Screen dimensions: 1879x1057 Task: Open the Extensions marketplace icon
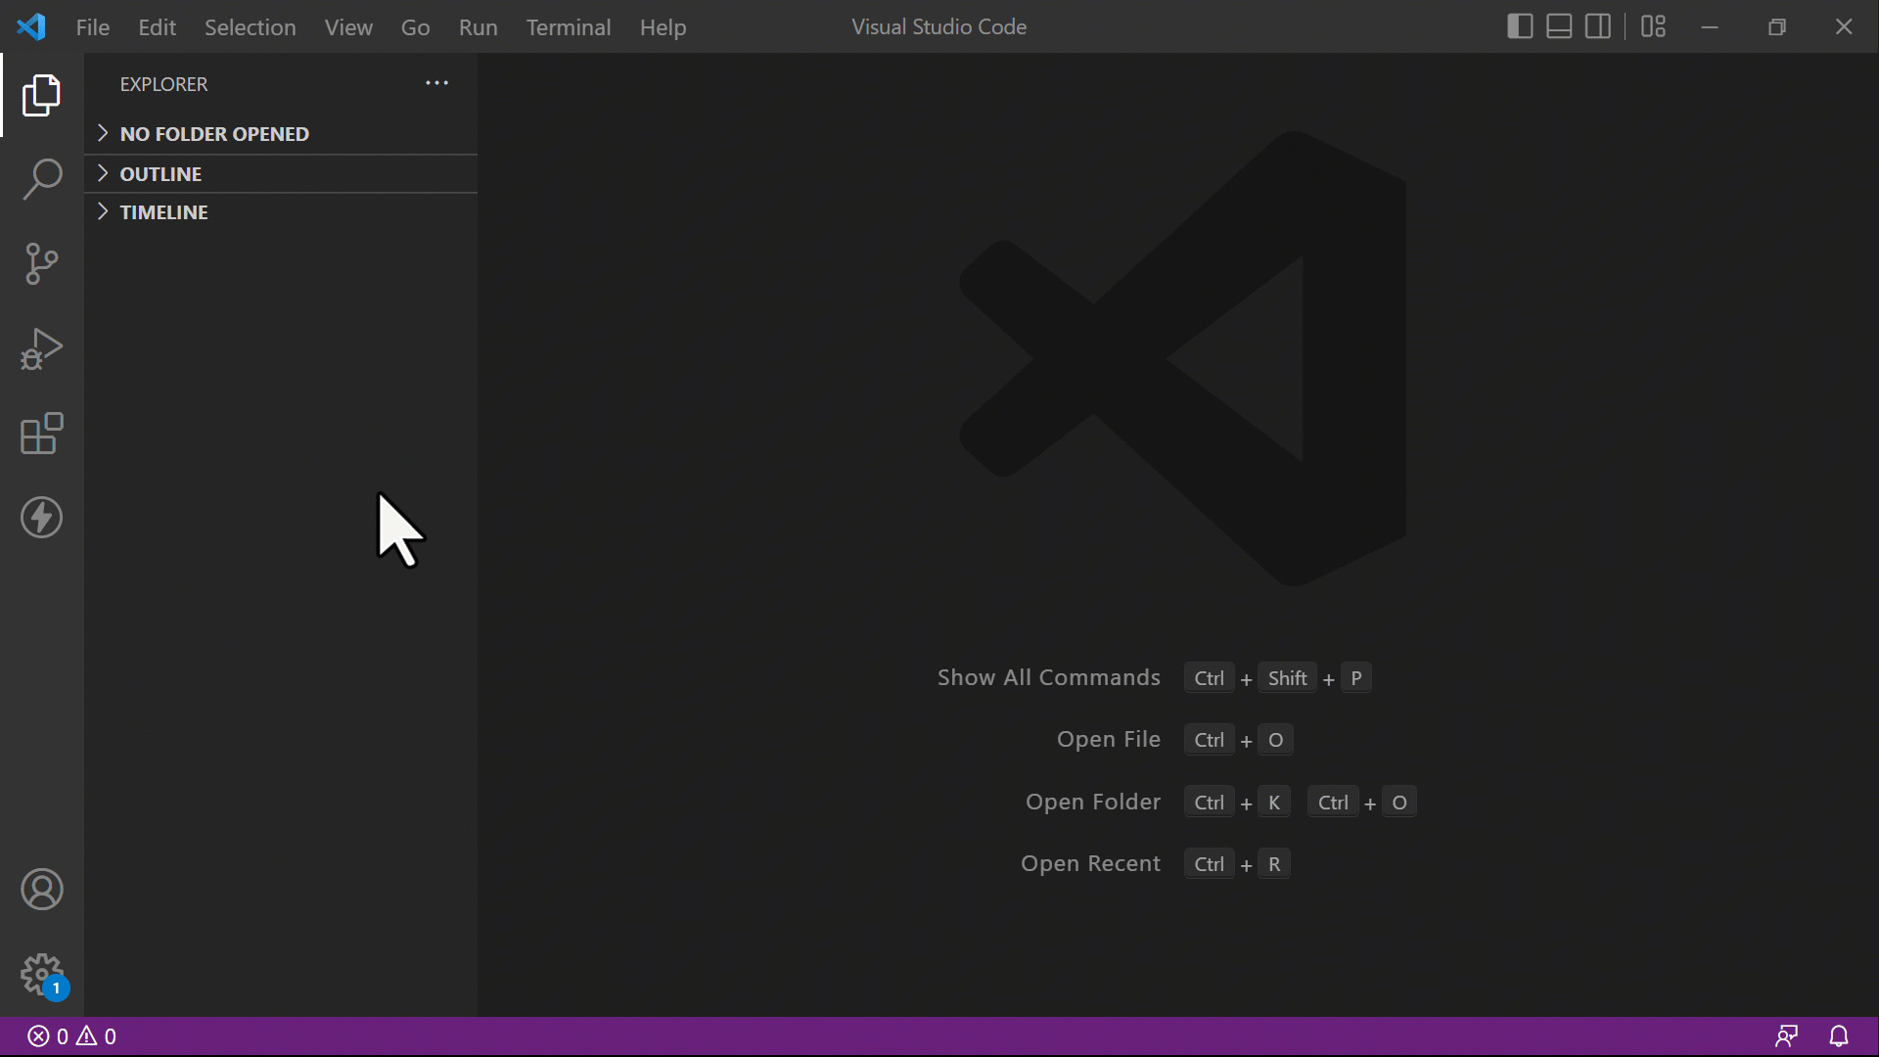41,434
